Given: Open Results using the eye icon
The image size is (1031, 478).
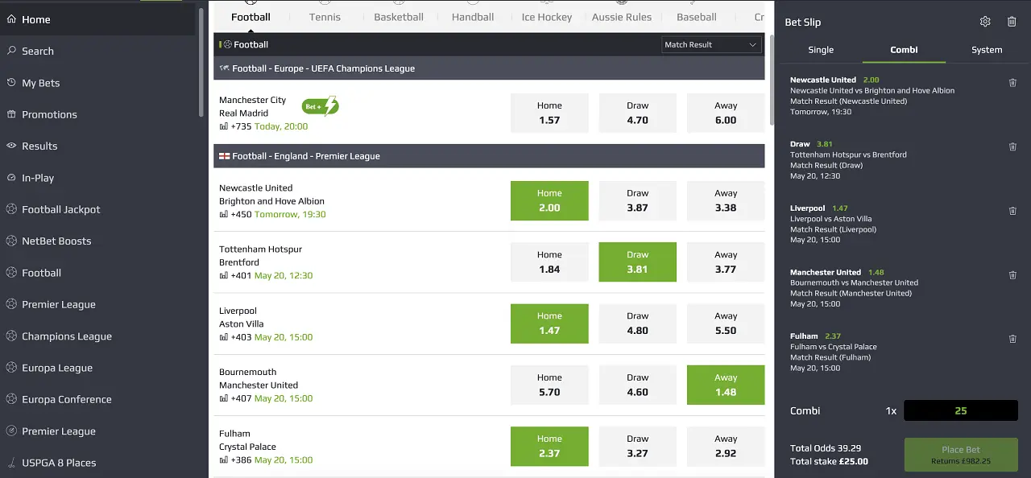Looking at the screenshot, I should [x=11, y=146].
